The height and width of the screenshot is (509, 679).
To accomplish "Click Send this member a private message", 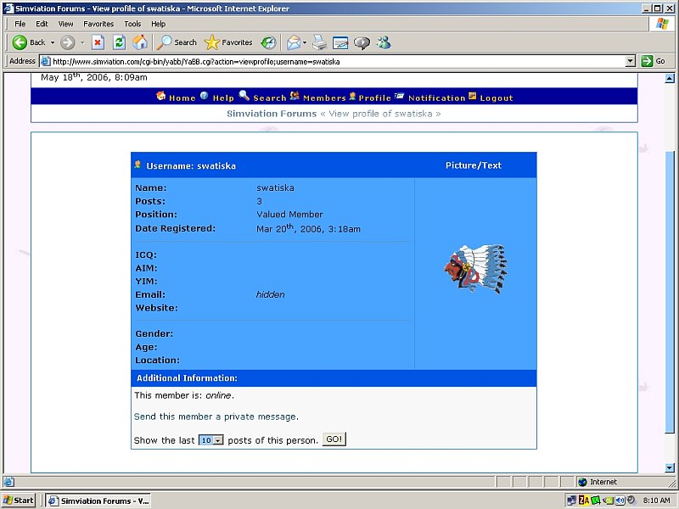I will pos(216,417).
